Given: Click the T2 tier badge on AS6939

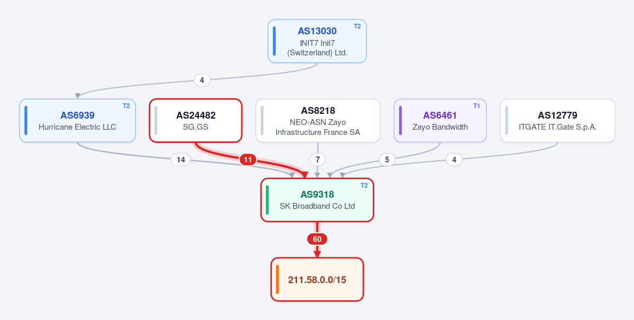Looking at the screenshot, I should pyautogui.click(x=126, y=105).
